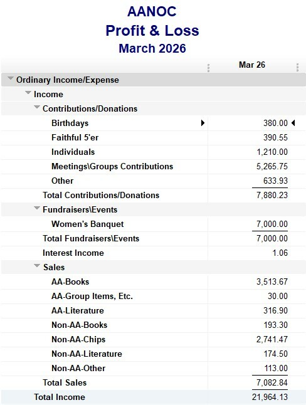Collapse the Ordinary Income/Expense section
The image size is (306, 405).
(10, 78)
